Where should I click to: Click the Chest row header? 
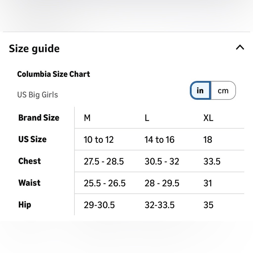coord(30,161)
